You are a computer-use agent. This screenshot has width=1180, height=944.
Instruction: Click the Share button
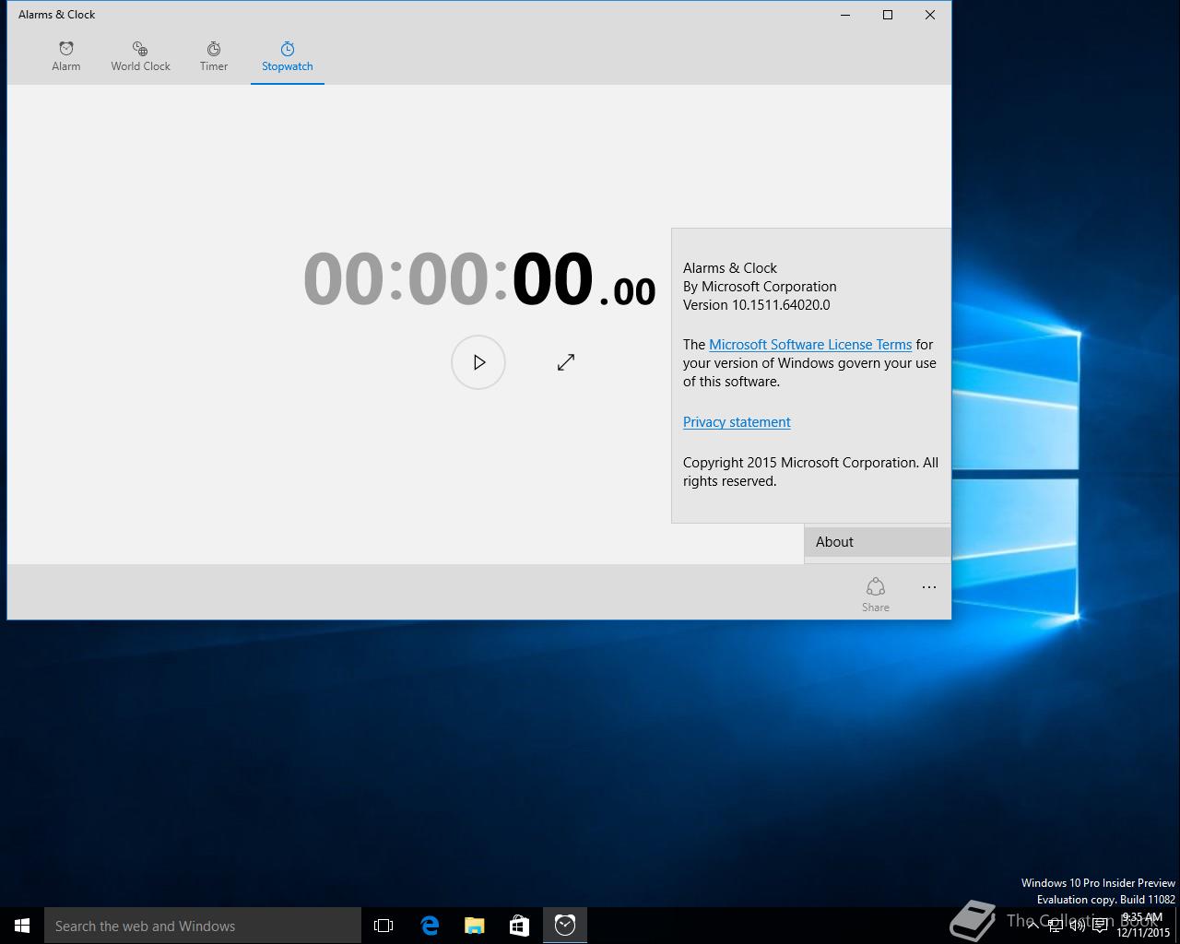[x=876, y=594]
